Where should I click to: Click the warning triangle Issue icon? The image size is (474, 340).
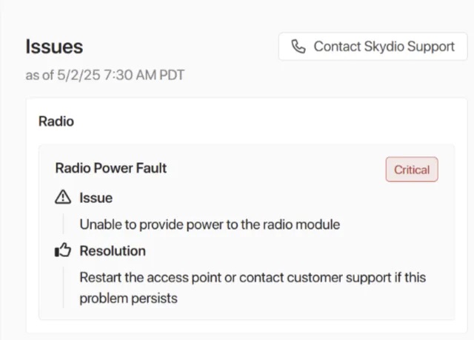point(63,197)
